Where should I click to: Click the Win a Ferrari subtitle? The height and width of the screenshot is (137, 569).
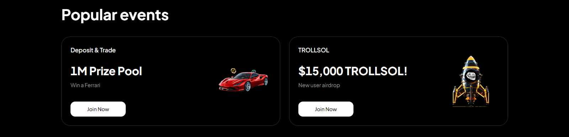[x=85, y=85]
